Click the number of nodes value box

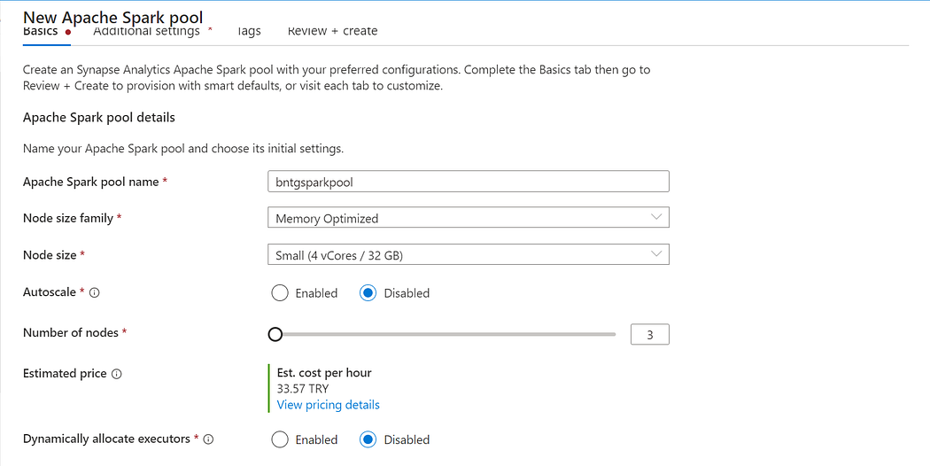(649, 335)
